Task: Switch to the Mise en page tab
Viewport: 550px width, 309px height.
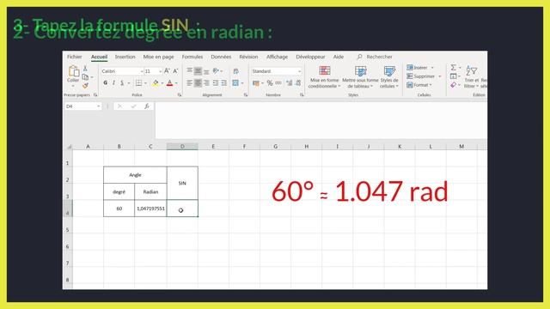Action: 158,57
